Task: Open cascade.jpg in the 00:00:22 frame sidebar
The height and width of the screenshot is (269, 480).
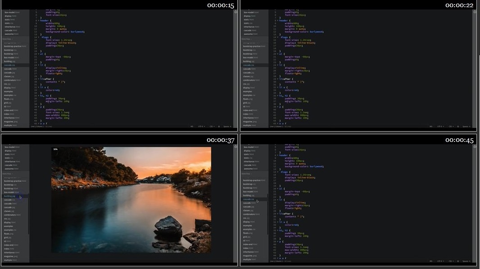Action: click(249, 73)
